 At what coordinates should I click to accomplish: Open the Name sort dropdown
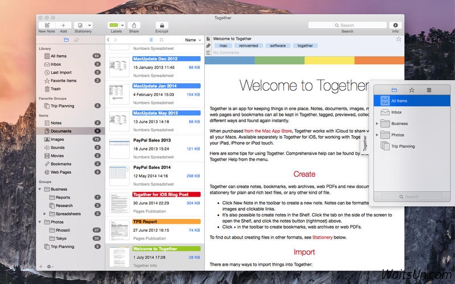click(193, 40)
